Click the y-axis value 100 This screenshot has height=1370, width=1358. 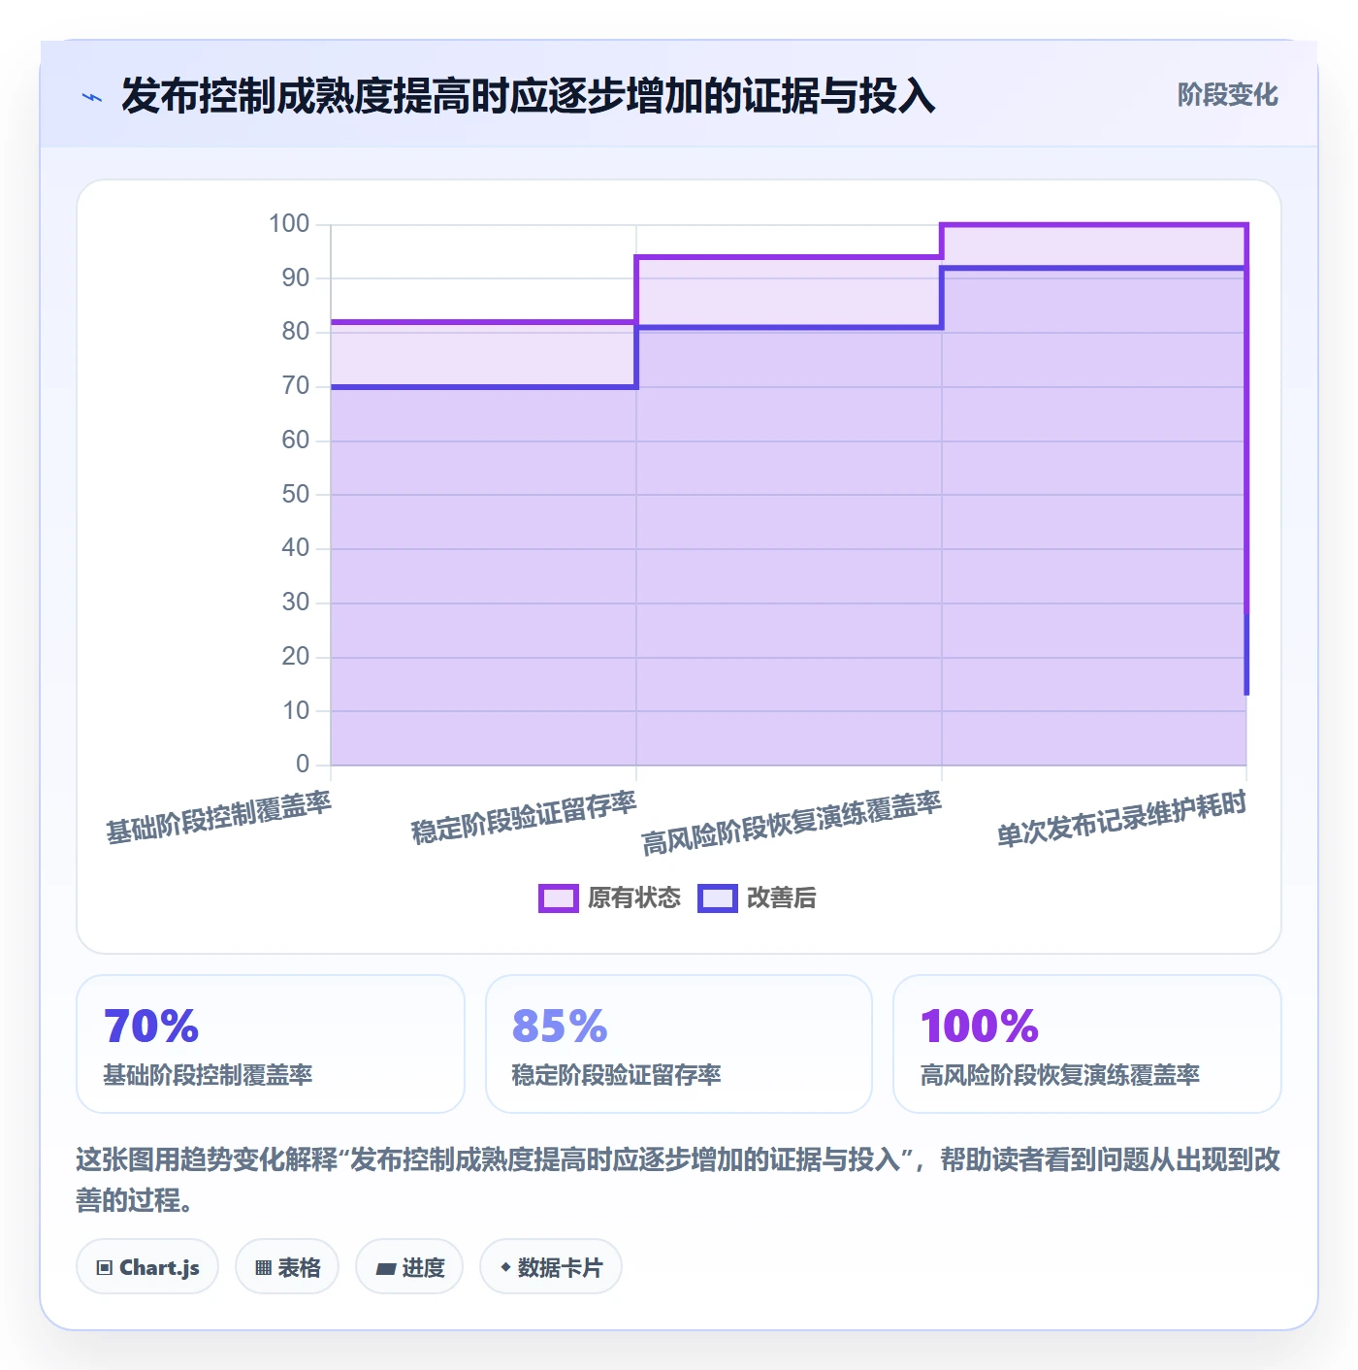pyautogui.click(x=289, y=224)
